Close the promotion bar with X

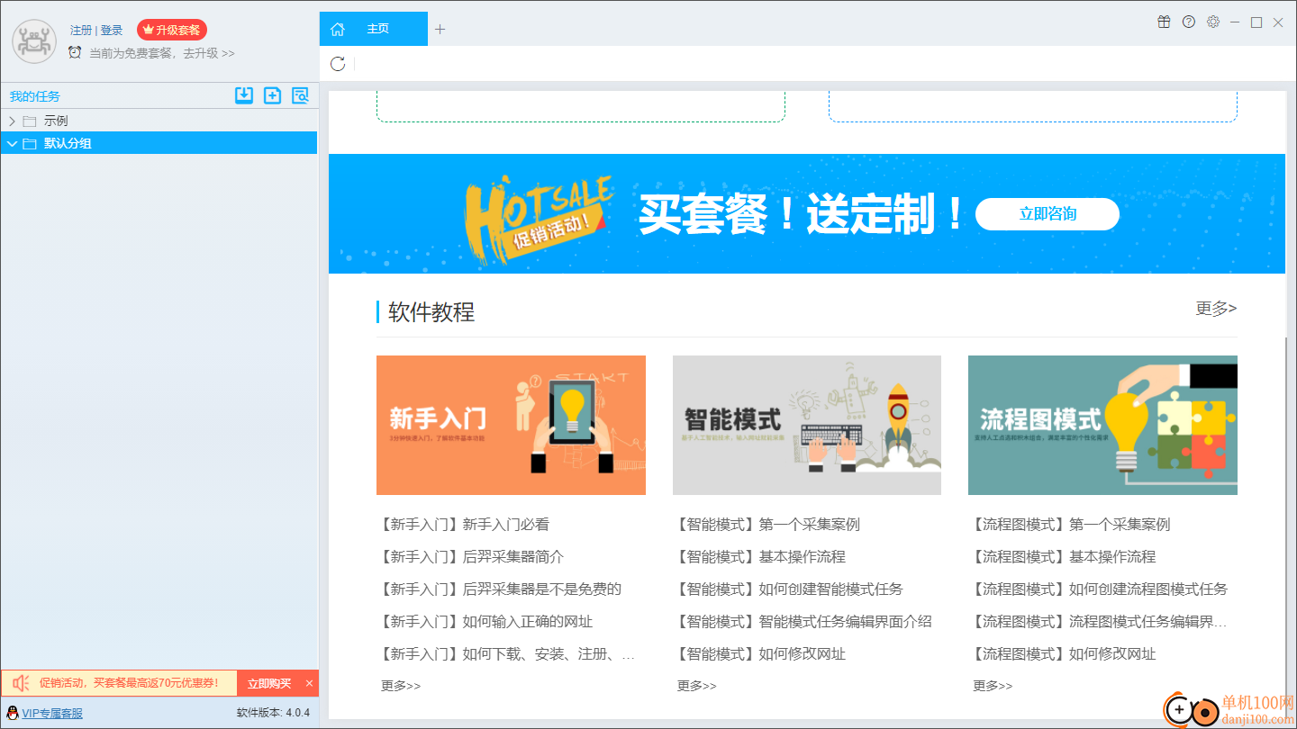pyautogui.click(x=309, y=683)
